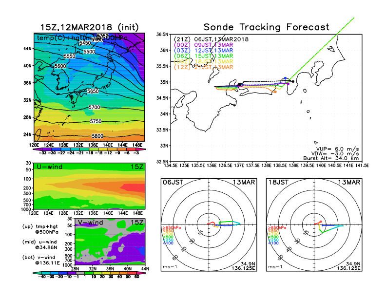Click the red "≥850hPa" legend in the 06JST hodograph

172,228
